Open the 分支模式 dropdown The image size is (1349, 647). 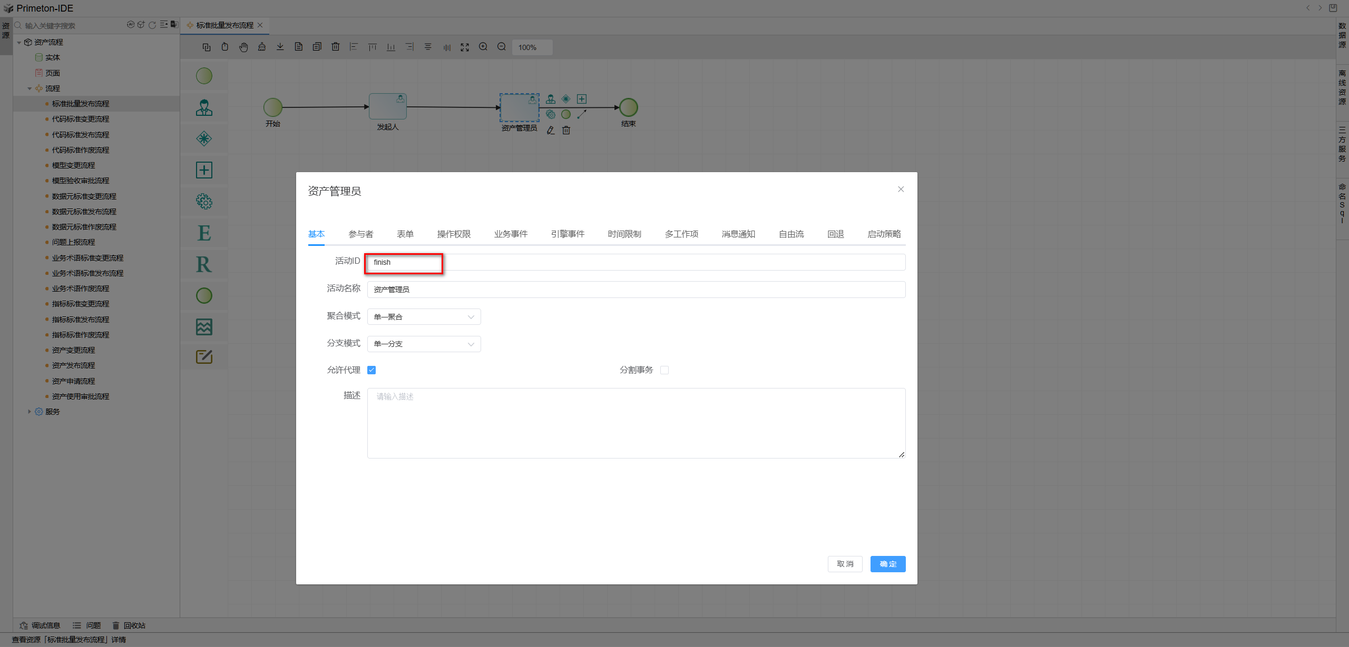point(424,344)
